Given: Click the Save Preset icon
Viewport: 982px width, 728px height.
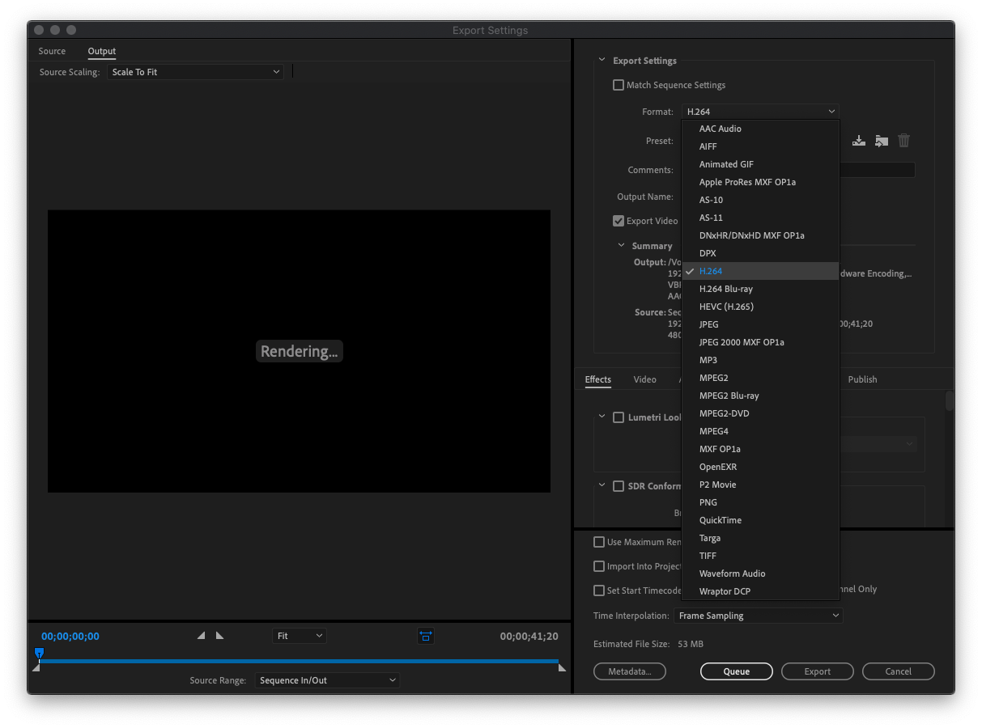Looking at the screenshot, I should (859, 141).
